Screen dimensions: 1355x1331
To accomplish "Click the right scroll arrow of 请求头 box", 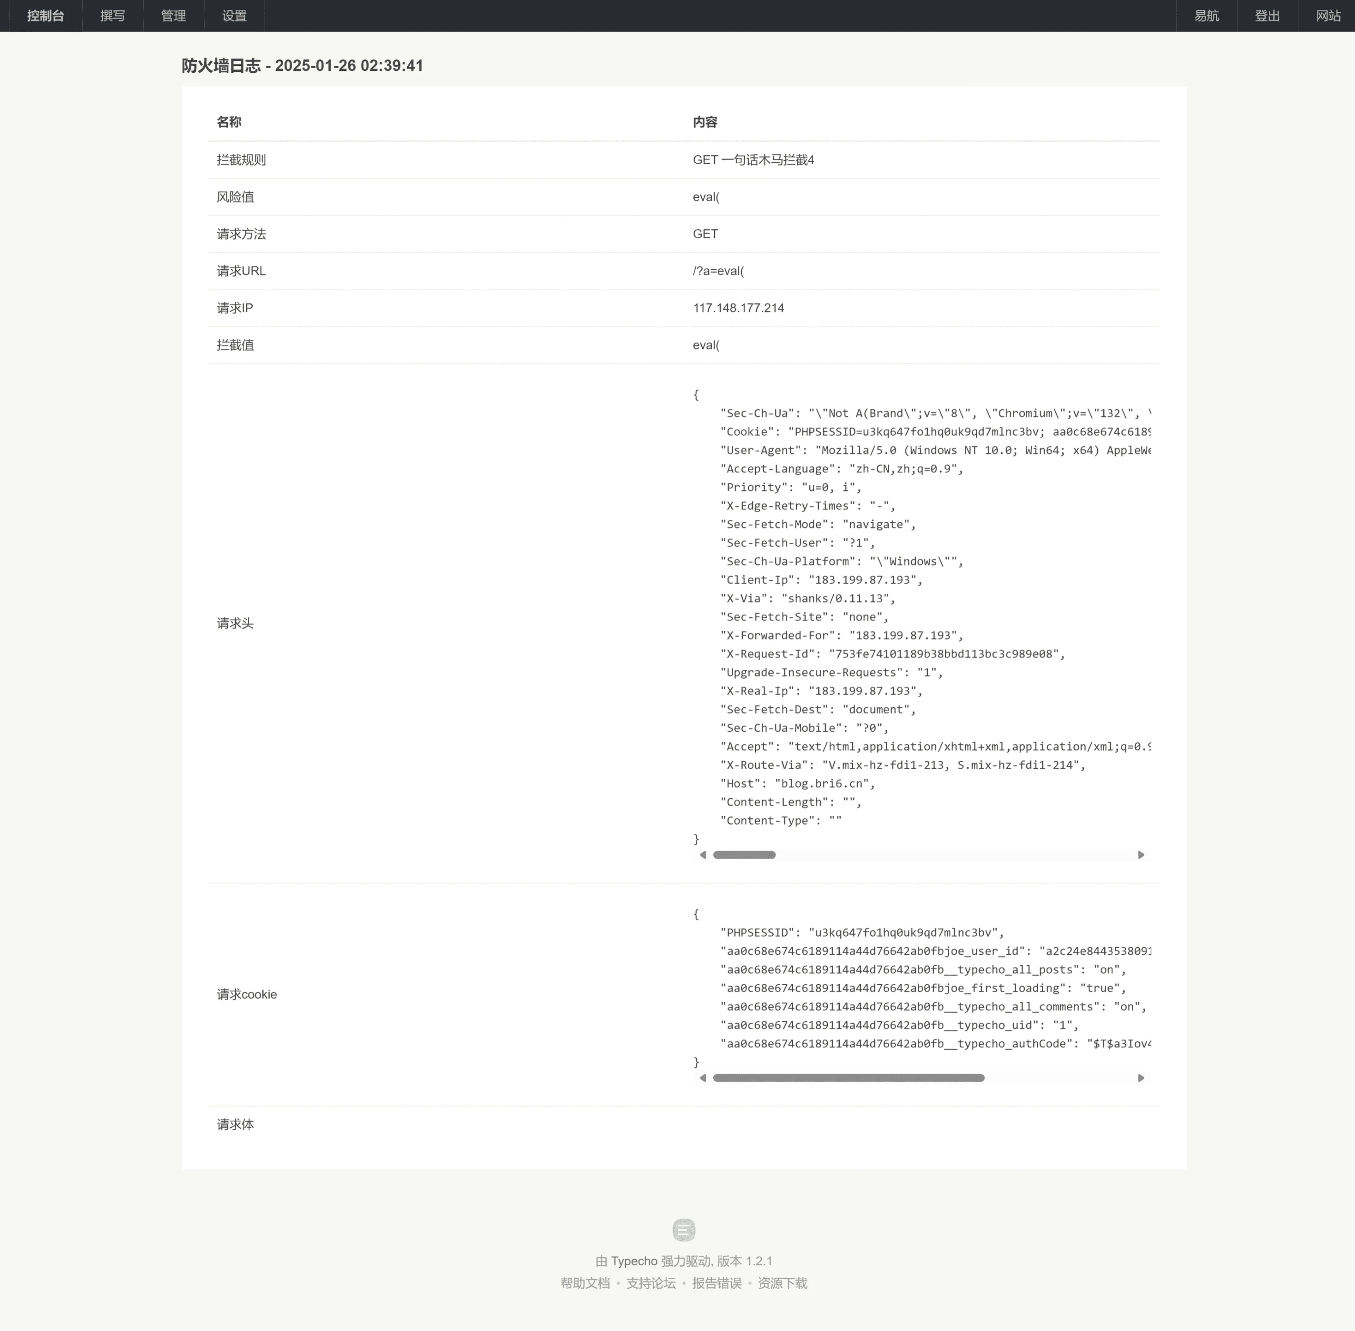I will (1141, 855).
